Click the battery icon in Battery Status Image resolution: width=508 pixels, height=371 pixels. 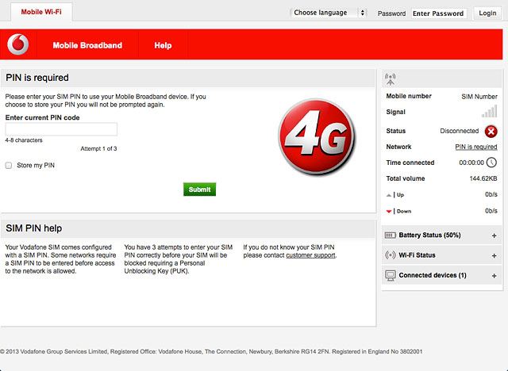tap(390, 235)
